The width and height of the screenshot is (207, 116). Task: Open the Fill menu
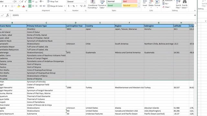pos(166,4)
